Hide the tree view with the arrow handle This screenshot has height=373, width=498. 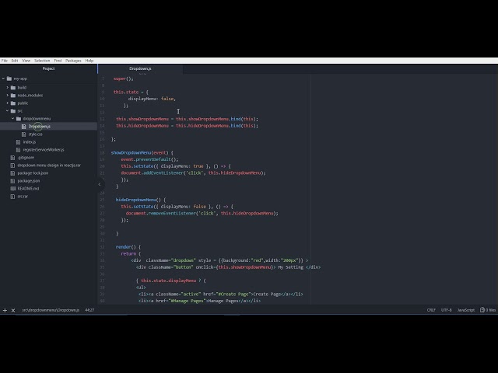[x=100, y=184]
